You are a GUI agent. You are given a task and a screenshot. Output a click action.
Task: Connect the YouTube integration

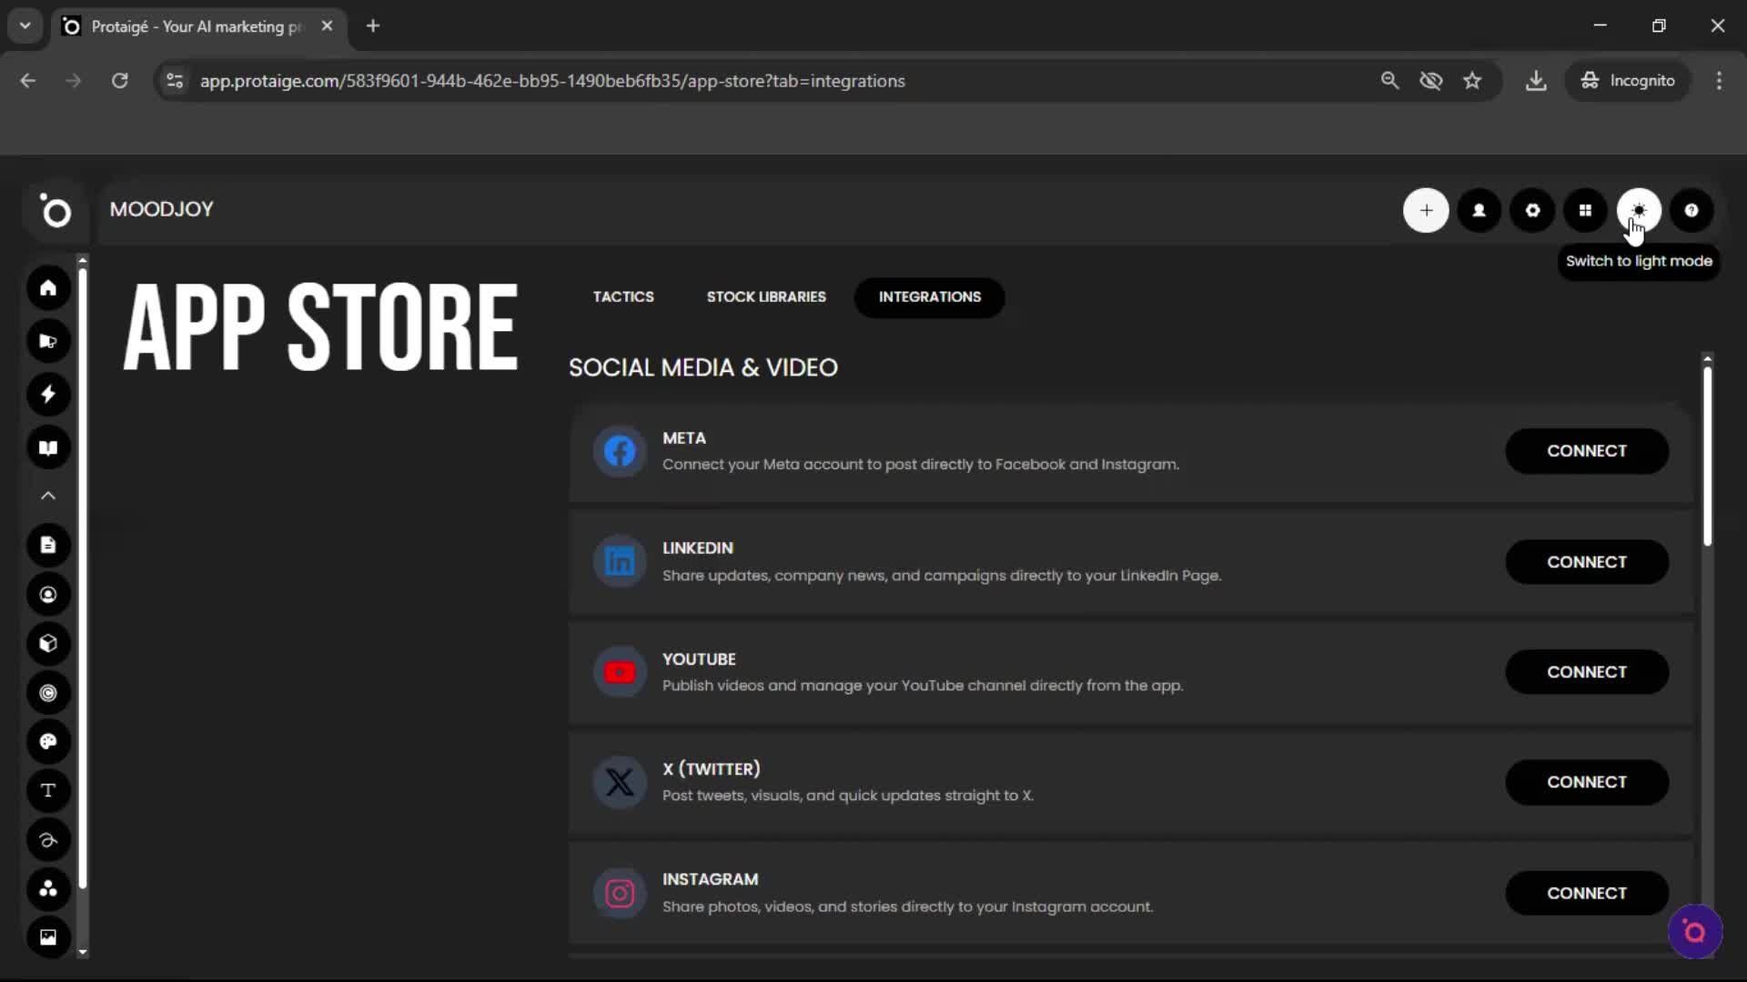(1587, 672)
